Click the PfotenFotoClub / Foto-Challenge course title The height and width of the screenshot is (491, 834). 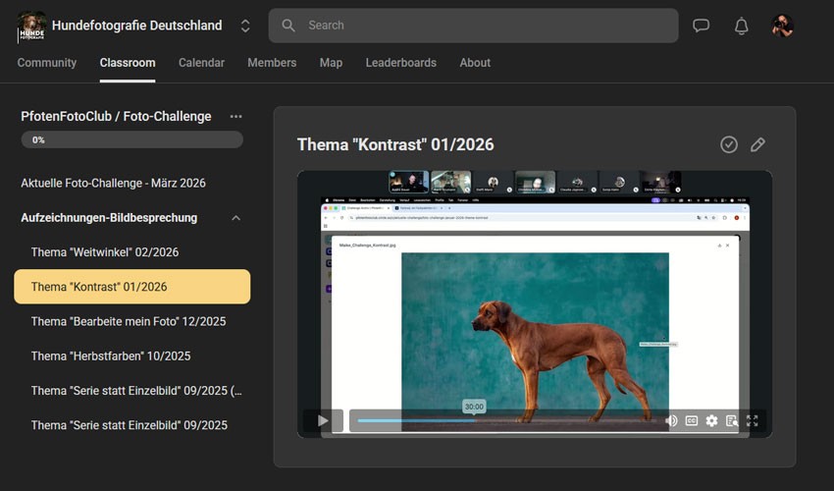click(116, 116)
